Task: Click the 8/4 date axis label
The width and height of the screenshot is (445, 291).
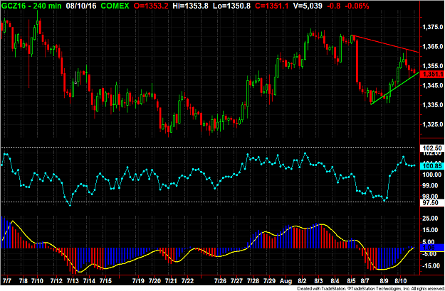Action: click(x=335, y=282)
